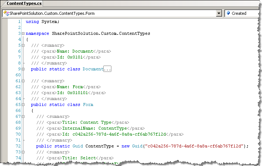
Task: Click the class icon beside SharePointSolution.Custom.ContentTypes.Form
Action: click(6, 13)
